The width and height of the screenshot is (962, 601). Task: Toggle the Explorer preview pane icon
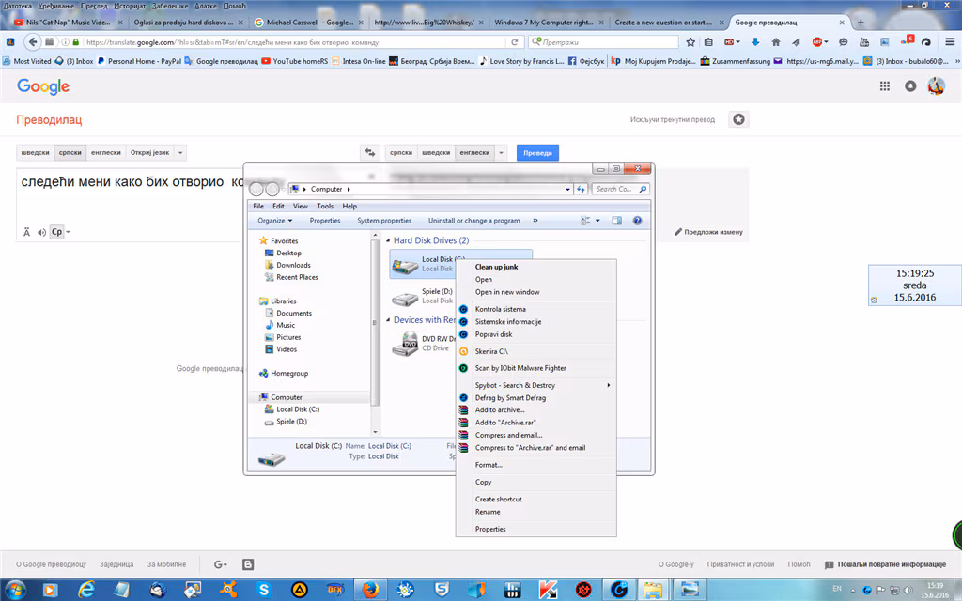616,221
